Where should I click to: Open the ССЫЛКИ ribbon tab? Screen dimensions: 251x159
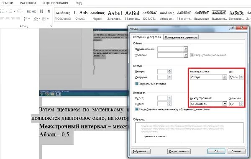coord(8,3)
